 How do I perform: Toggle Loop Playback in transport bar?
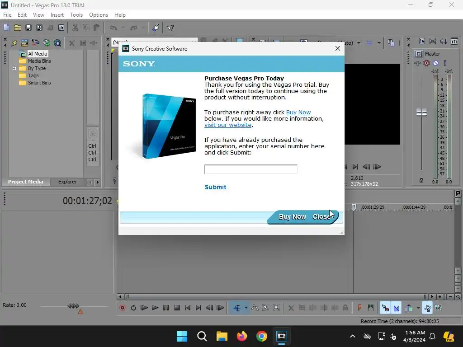(x=133, y=308)
